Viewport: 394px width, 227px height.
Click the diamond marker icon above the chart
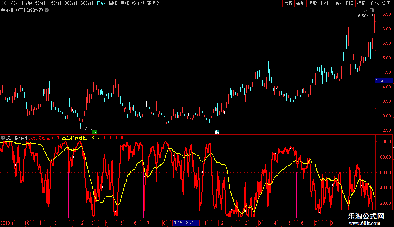[x=365, y=10]
